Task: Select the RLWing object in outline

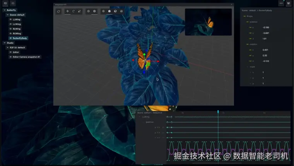Action: click(15, 29)
